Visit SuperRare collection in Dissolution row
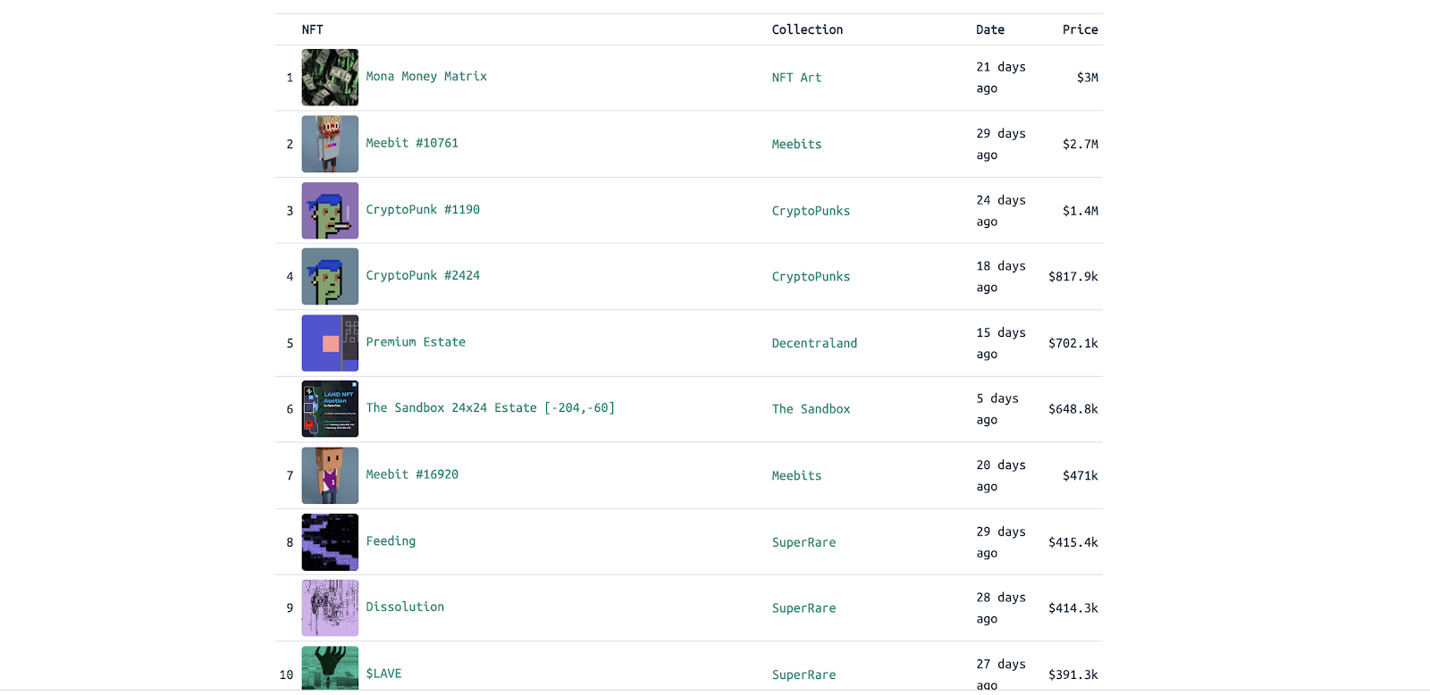 pos(804,608)
